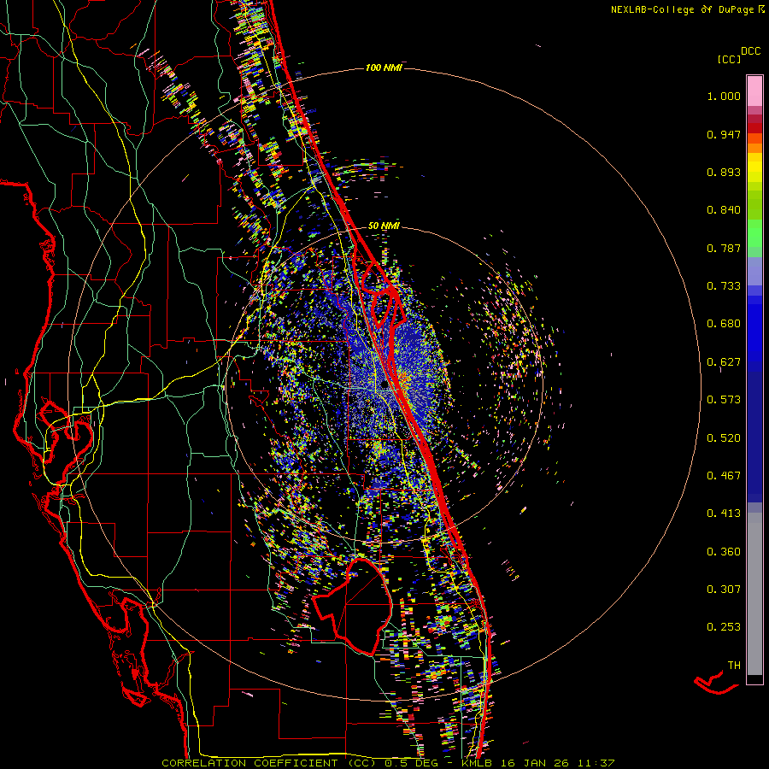Pick the gray segment of the color bar

tap(754, 594)
